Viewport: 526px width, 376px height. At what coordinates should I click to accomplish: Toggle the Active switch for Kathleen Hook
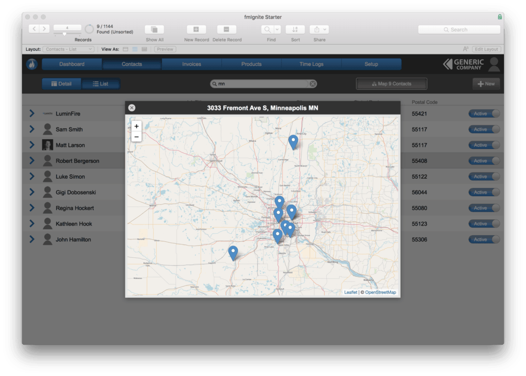[483, 223]
